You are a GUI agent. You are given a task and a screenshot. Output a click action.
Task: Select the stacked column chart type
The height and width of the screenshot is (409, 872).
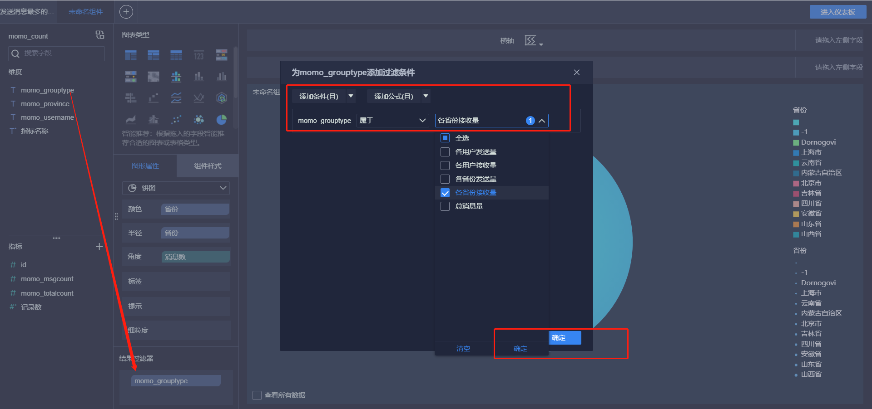[199, 77]
